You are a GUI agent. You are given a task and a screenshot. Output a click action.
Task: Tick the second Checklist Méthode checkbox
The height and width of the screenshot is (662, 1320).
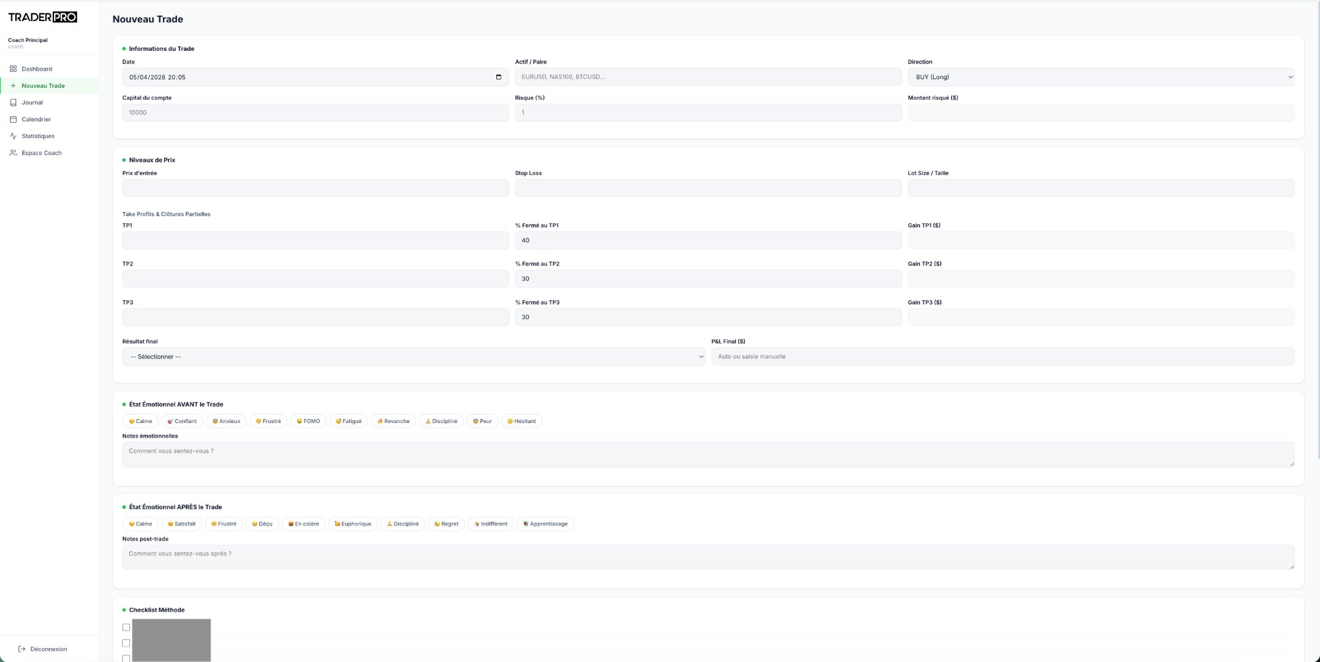point(126,643)
